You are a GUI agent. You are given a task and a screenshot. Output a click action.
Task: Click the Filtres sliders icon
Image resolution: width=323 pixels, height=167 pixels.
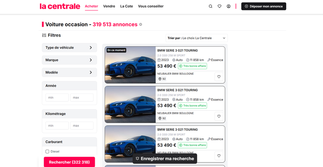pos(44,35)
